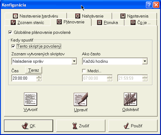Click the Plánovanie tab label
The image size is (161, 135).
point(74,22)
